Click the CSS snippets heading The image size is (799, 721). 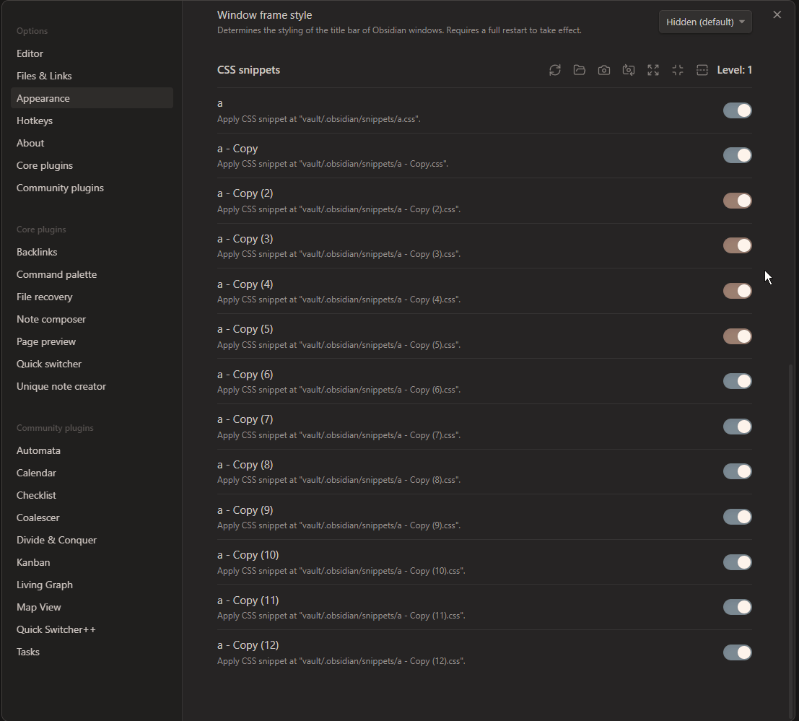(249, 70)
